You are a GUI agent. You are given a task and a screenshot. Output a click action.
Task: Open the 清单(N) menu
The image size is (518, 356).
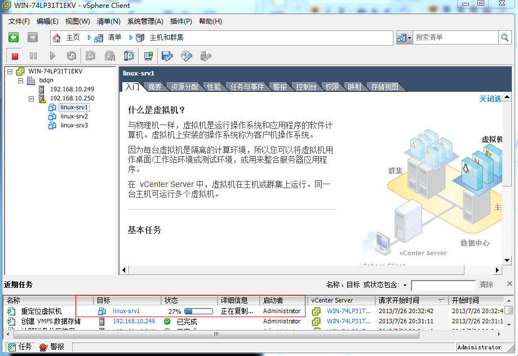[109, 21]
